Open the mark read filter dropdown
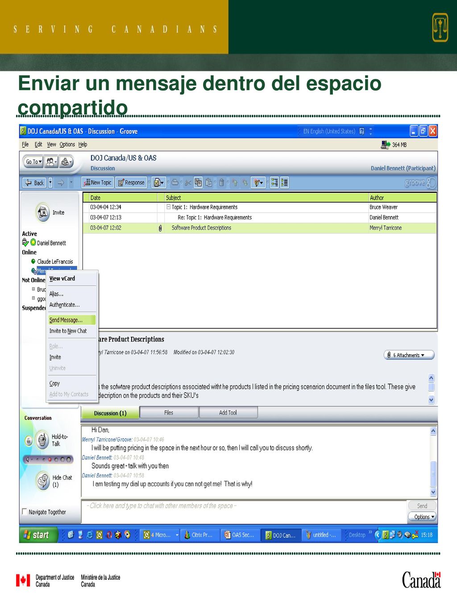This screenshot has height=609, width=457. point(258,182)
